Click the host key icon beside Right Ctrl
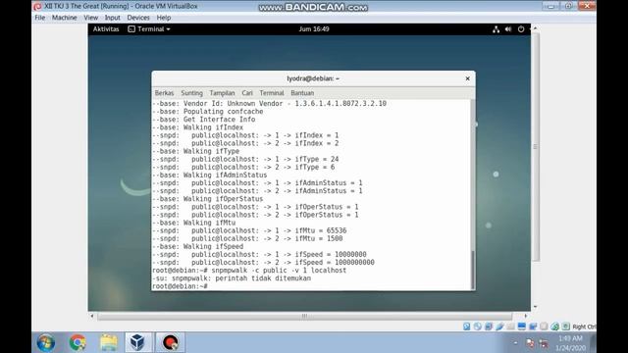This screenshot has height=353, width=628. pos(565,327)
